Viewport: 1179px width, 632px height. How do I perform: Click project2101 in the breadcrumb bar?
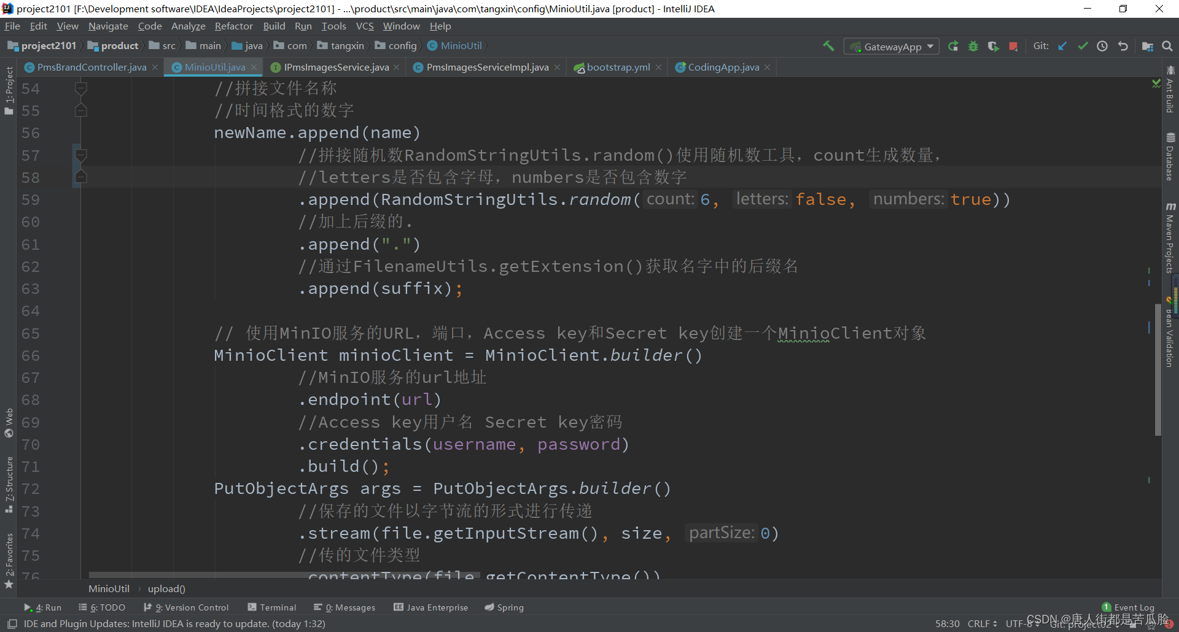(x=42, y=46)
